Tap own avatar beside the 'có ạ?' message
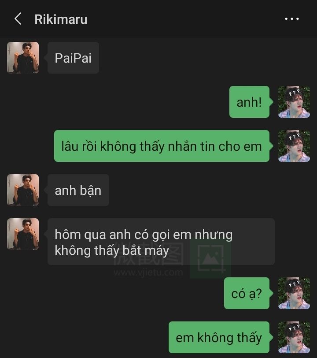 point(294,293)
